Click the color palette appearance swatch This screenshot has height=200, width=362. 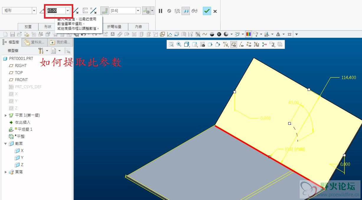(249, 34)
